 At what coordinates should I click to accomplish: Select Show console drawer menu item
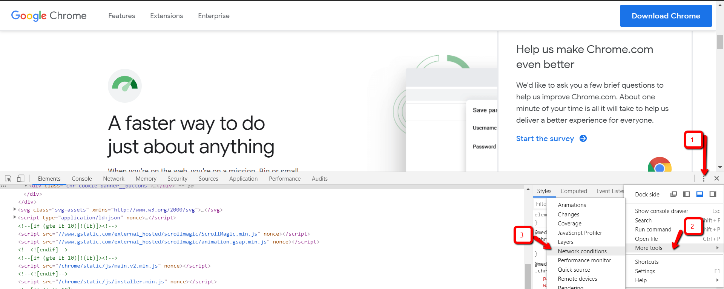[674, 211]
